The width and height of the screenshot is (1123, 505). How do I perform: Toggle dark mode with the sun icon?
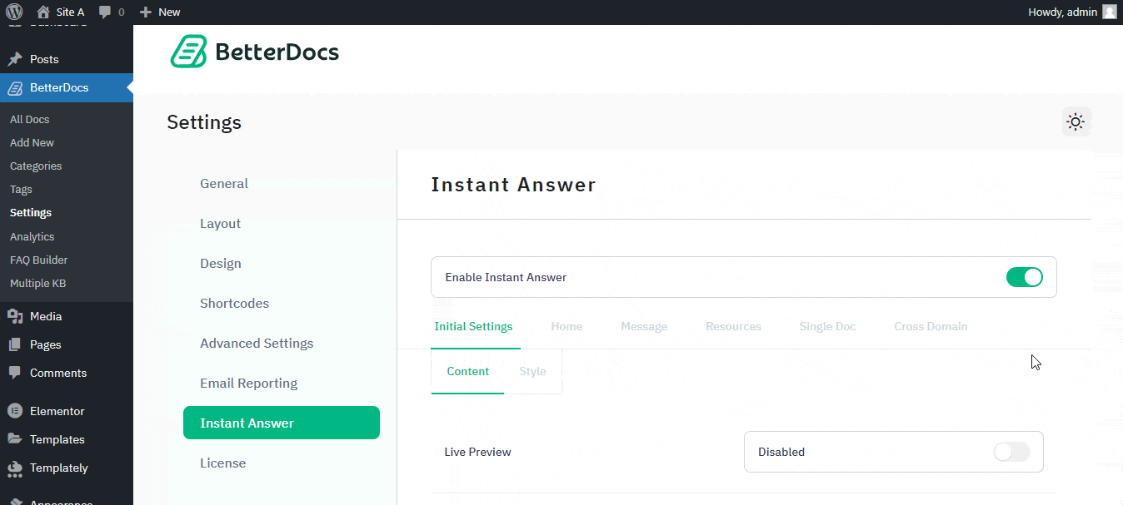(x=1076, y=121)
